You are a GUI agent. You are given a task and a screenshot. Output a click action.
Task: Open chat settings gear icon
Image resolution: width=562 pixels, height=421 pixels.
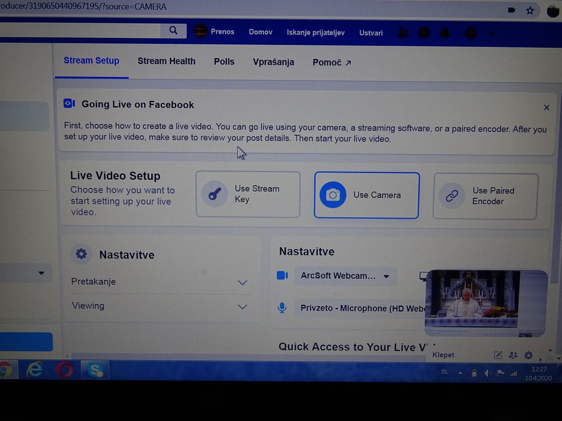[528, 355]
